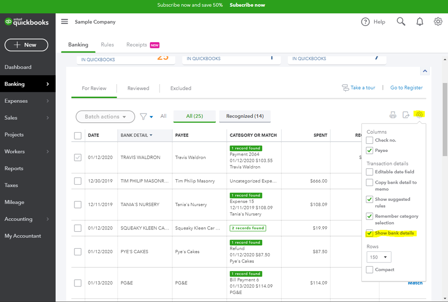This screenshot has width=448, height=302.
Task: Click the export icon above the table
Action: (406, 115)
